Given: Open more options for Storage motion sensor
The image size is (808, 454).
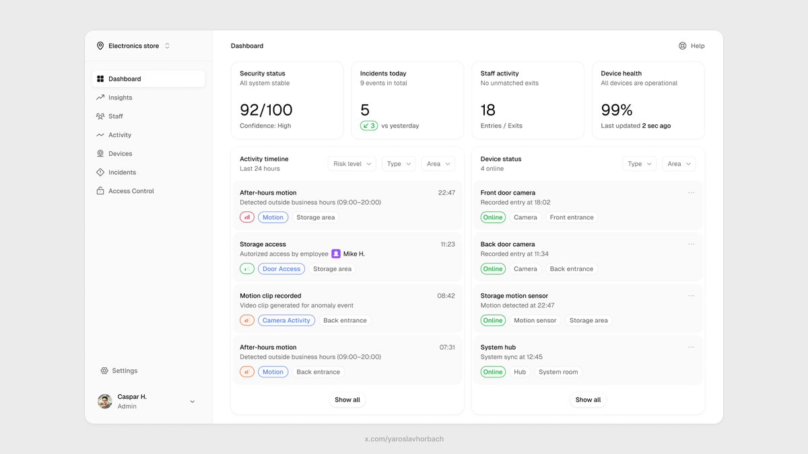Looking at the screenshot, I should [691, 295].
